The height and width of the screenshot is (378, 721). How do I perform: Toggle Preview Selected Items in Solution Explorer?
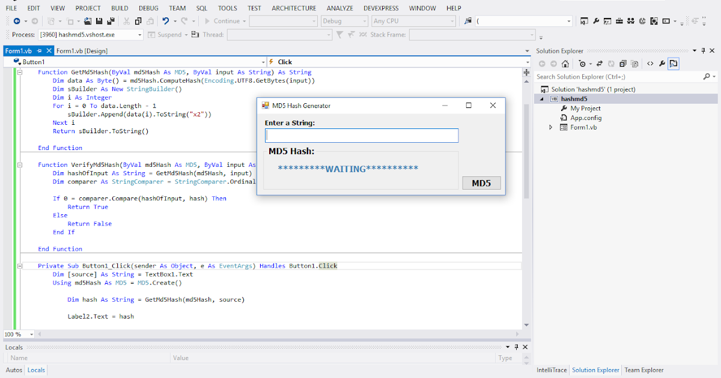[674, 64]
